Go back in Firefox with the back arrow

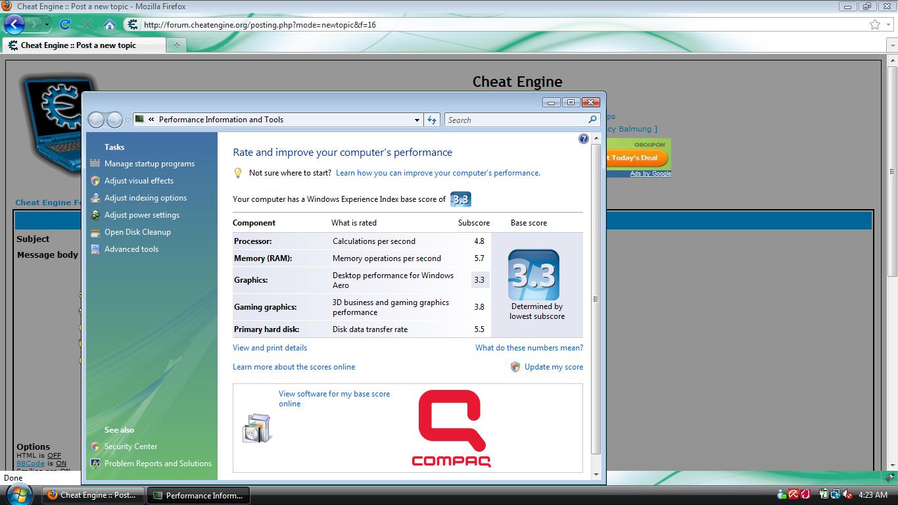click(14, 24)
